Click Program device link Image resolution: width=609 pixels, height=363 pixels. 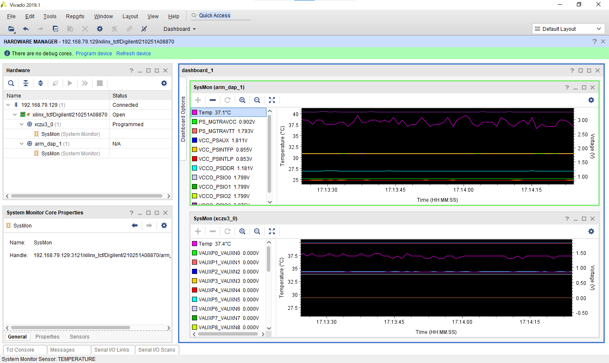pos(94,54)
